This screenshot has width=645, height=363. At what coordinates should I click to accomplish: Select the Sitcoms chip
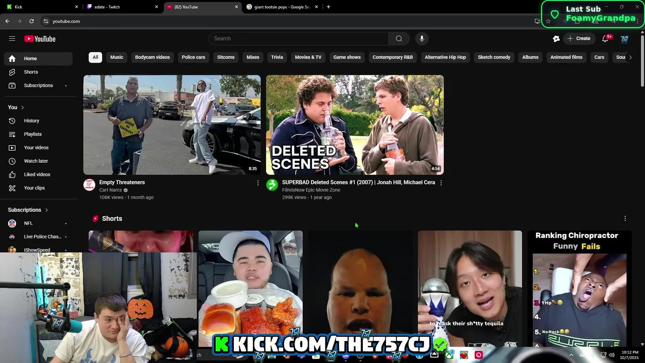coord(226,57)
